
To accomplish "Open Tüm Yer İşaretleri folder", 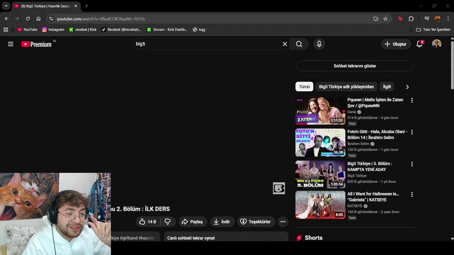I will coord(433,30).
